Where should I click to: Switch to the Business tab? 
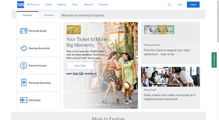49,15
